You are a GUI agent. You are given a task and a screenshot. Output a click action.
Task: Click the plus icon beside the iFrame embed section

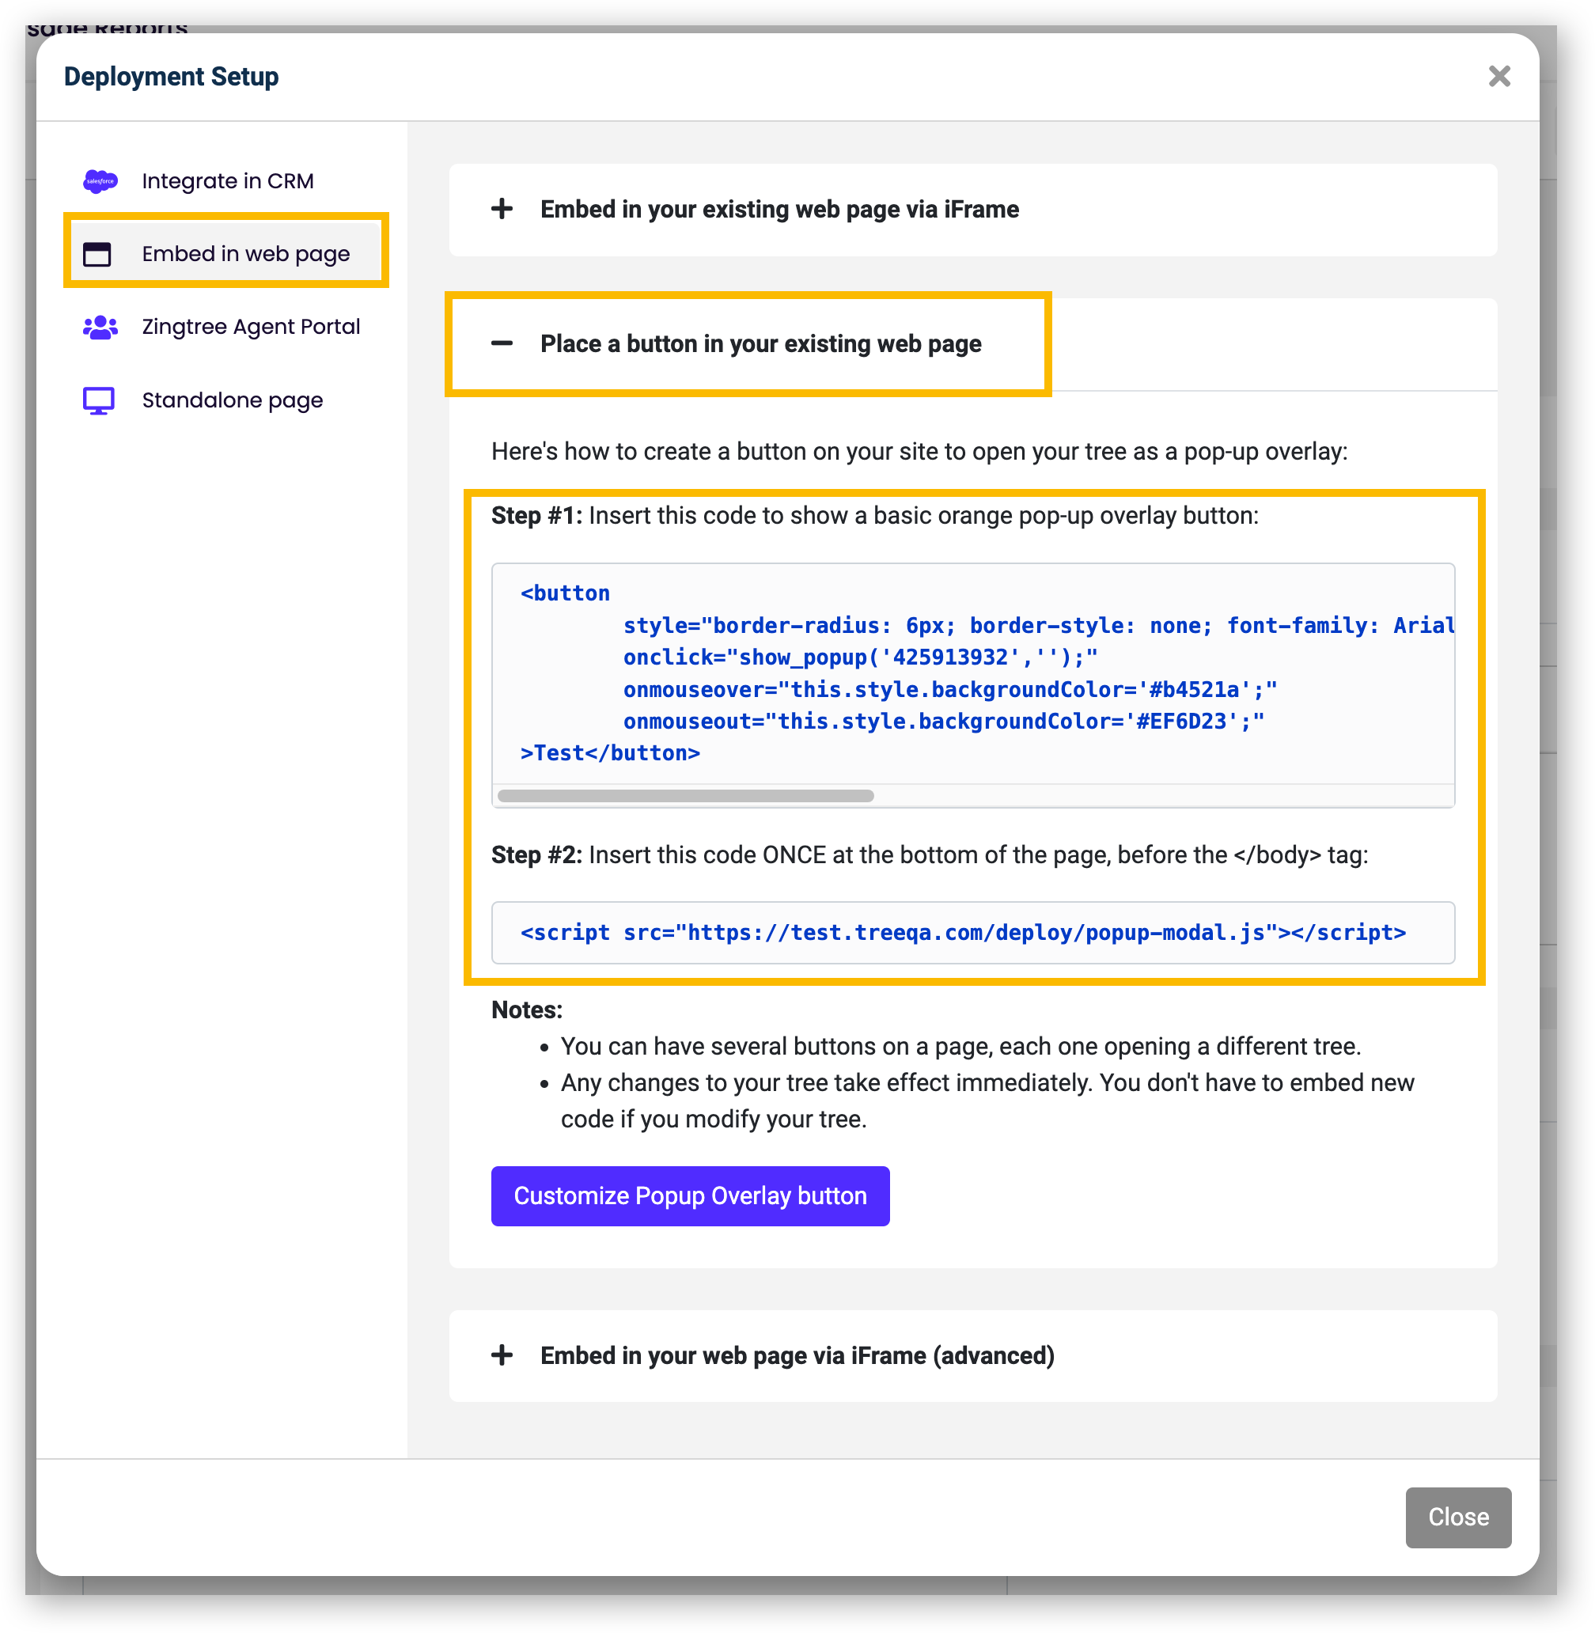pyautogui.click(x=502, y=210)
